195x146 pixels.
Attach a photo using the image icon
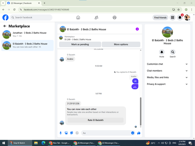[66, 133]
